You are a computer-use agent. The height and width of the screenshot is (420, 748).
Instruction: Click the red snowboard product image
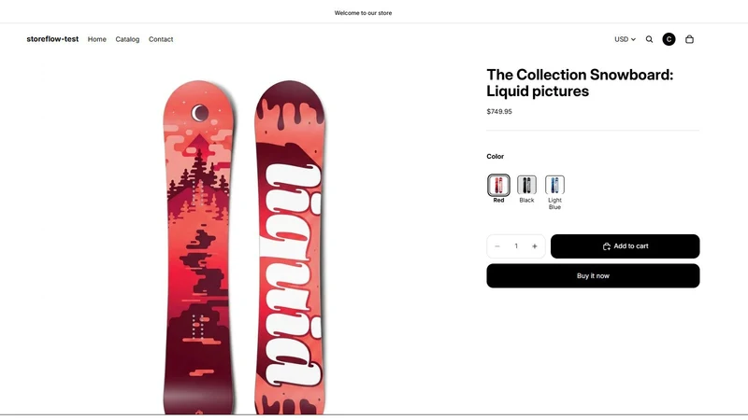[244, 246]
